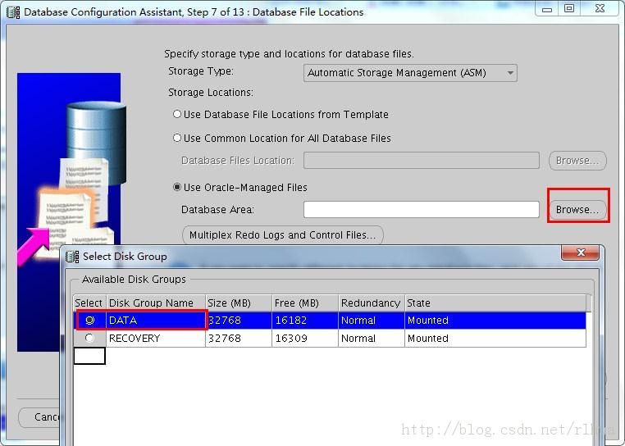Select the RECOVERY disk group name cell

[x=155, y=339]
